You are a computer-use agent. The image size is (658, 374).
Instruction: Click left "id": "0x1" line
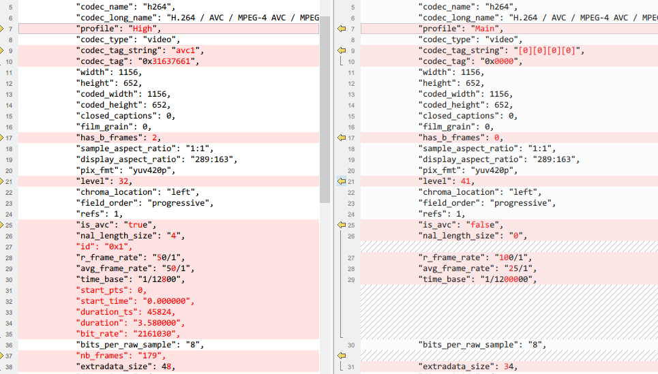click(168, 247)
